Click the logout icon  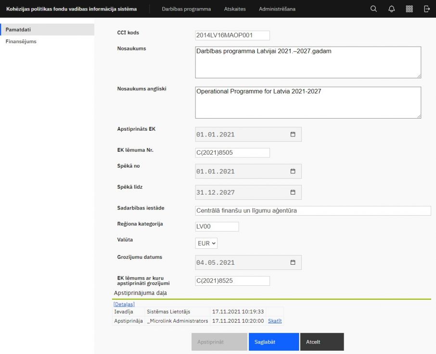click(x=426, y=9)
